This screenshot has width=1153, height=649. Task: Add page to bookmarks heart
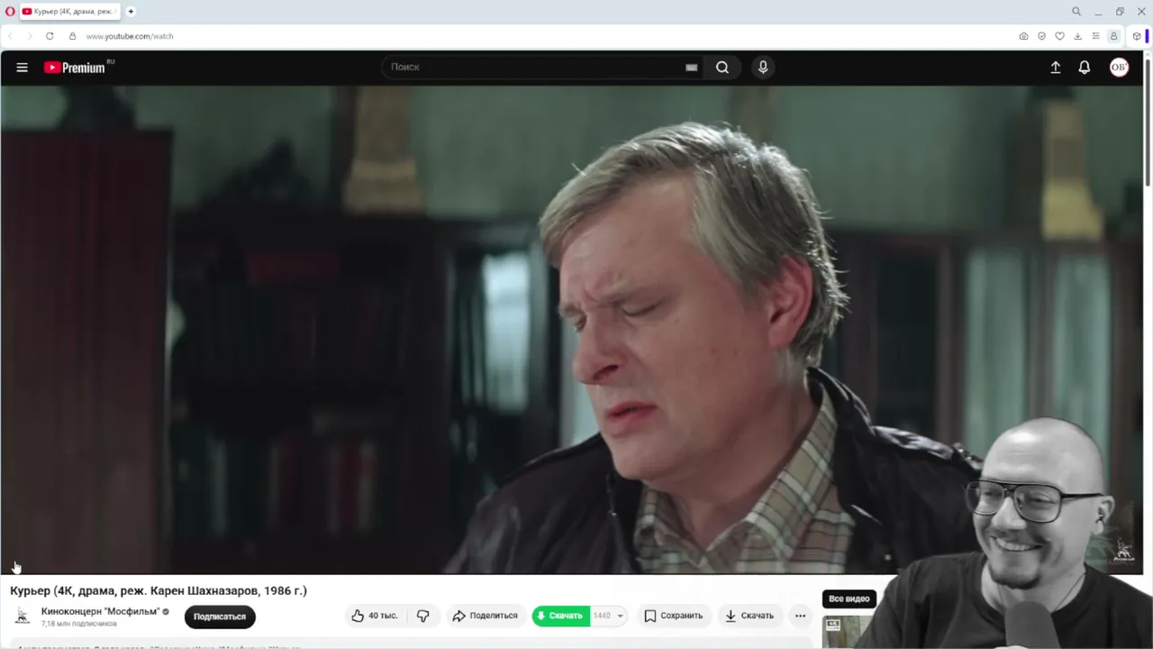[x=1059, y=36]
